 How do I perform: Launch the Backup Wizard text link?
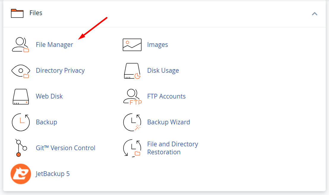point(168,122)
